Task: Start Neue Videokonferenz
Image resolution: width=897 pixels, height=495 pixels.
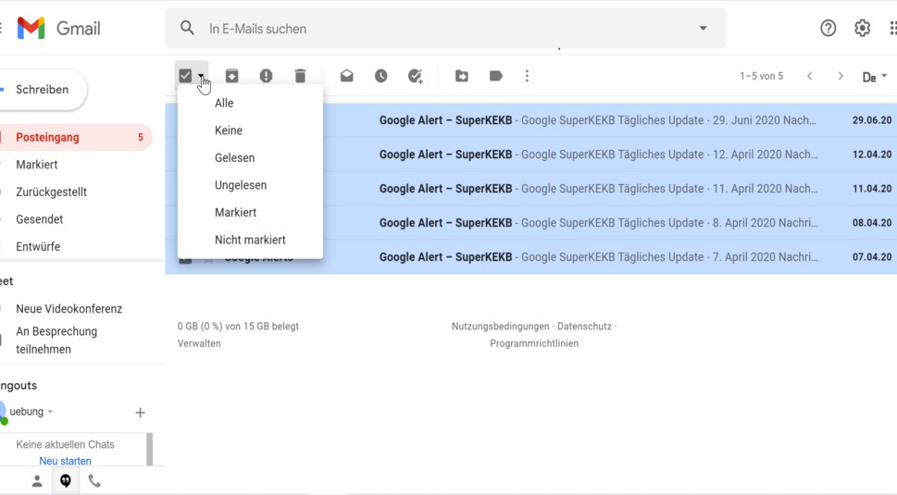Action: tap(69, 309)
